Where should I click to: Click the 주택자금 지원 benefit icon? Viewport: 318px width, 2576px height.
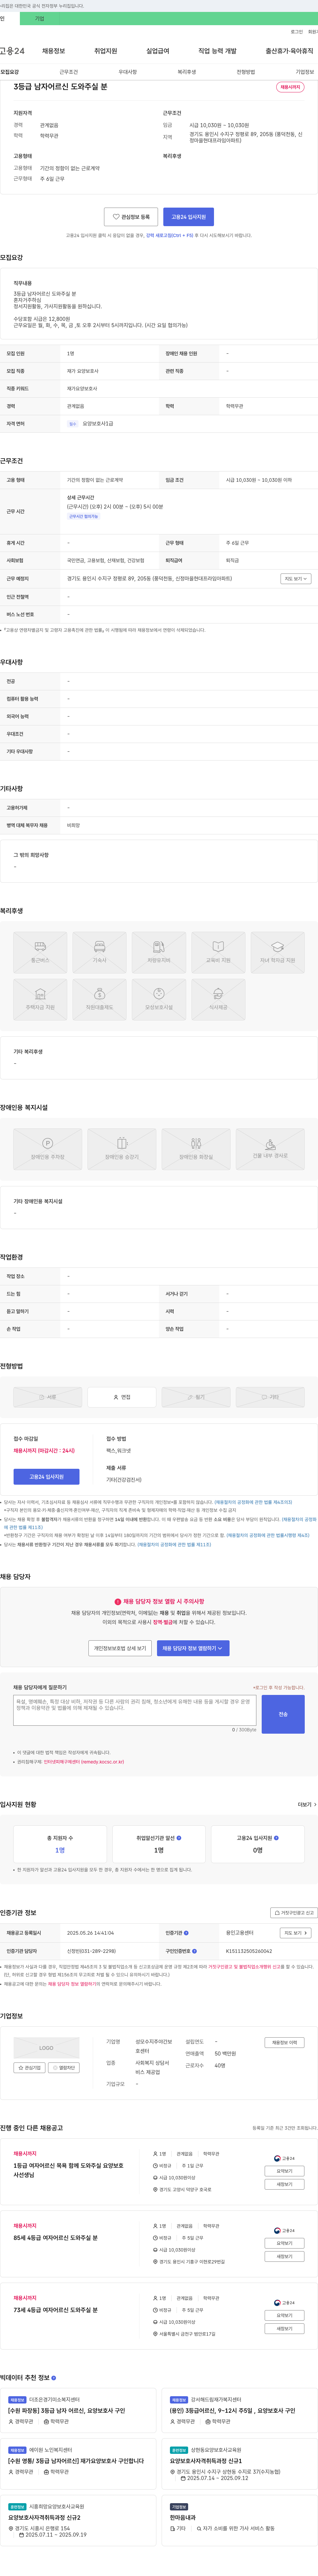click(x=40, y=999)
